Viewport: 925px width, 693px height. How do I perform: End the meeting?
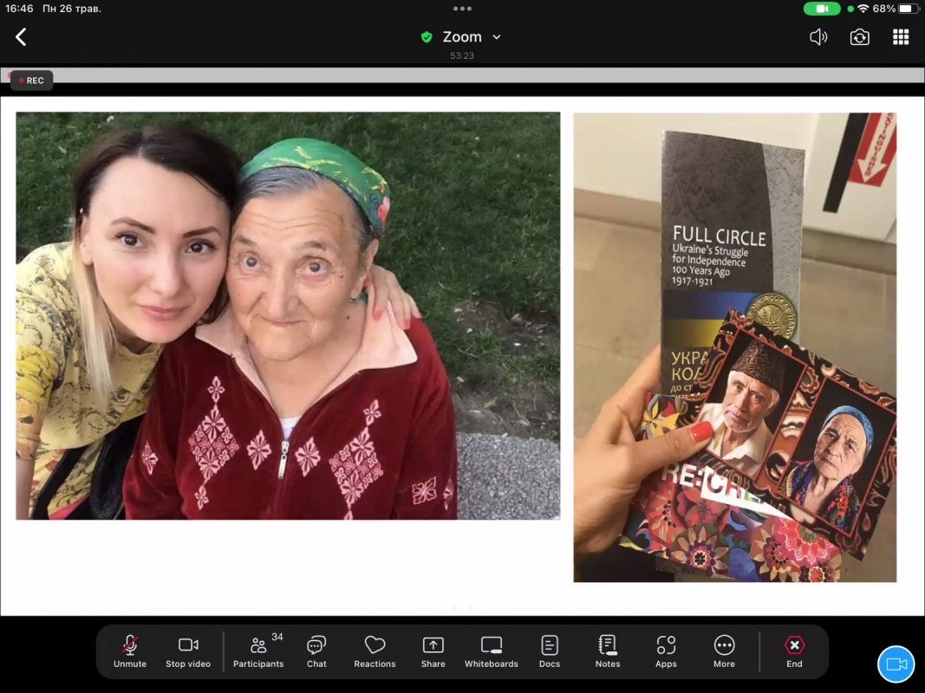tap(794, 651)
